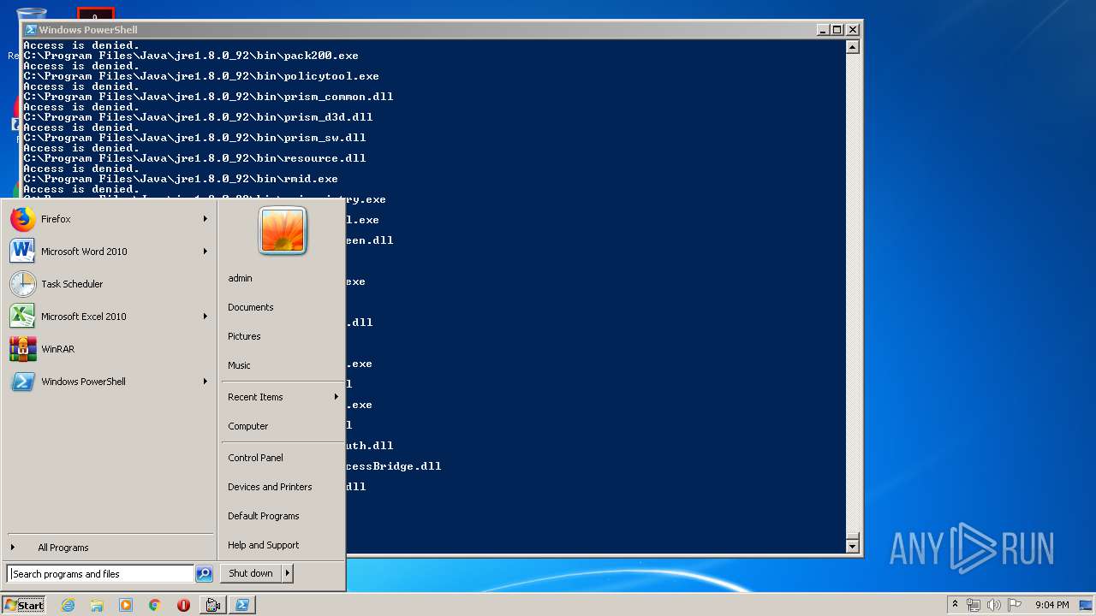Image resolution: width=1096 pixels, height=616 pixels.
Task: Click the Search programs and files box
Action: 100,574
